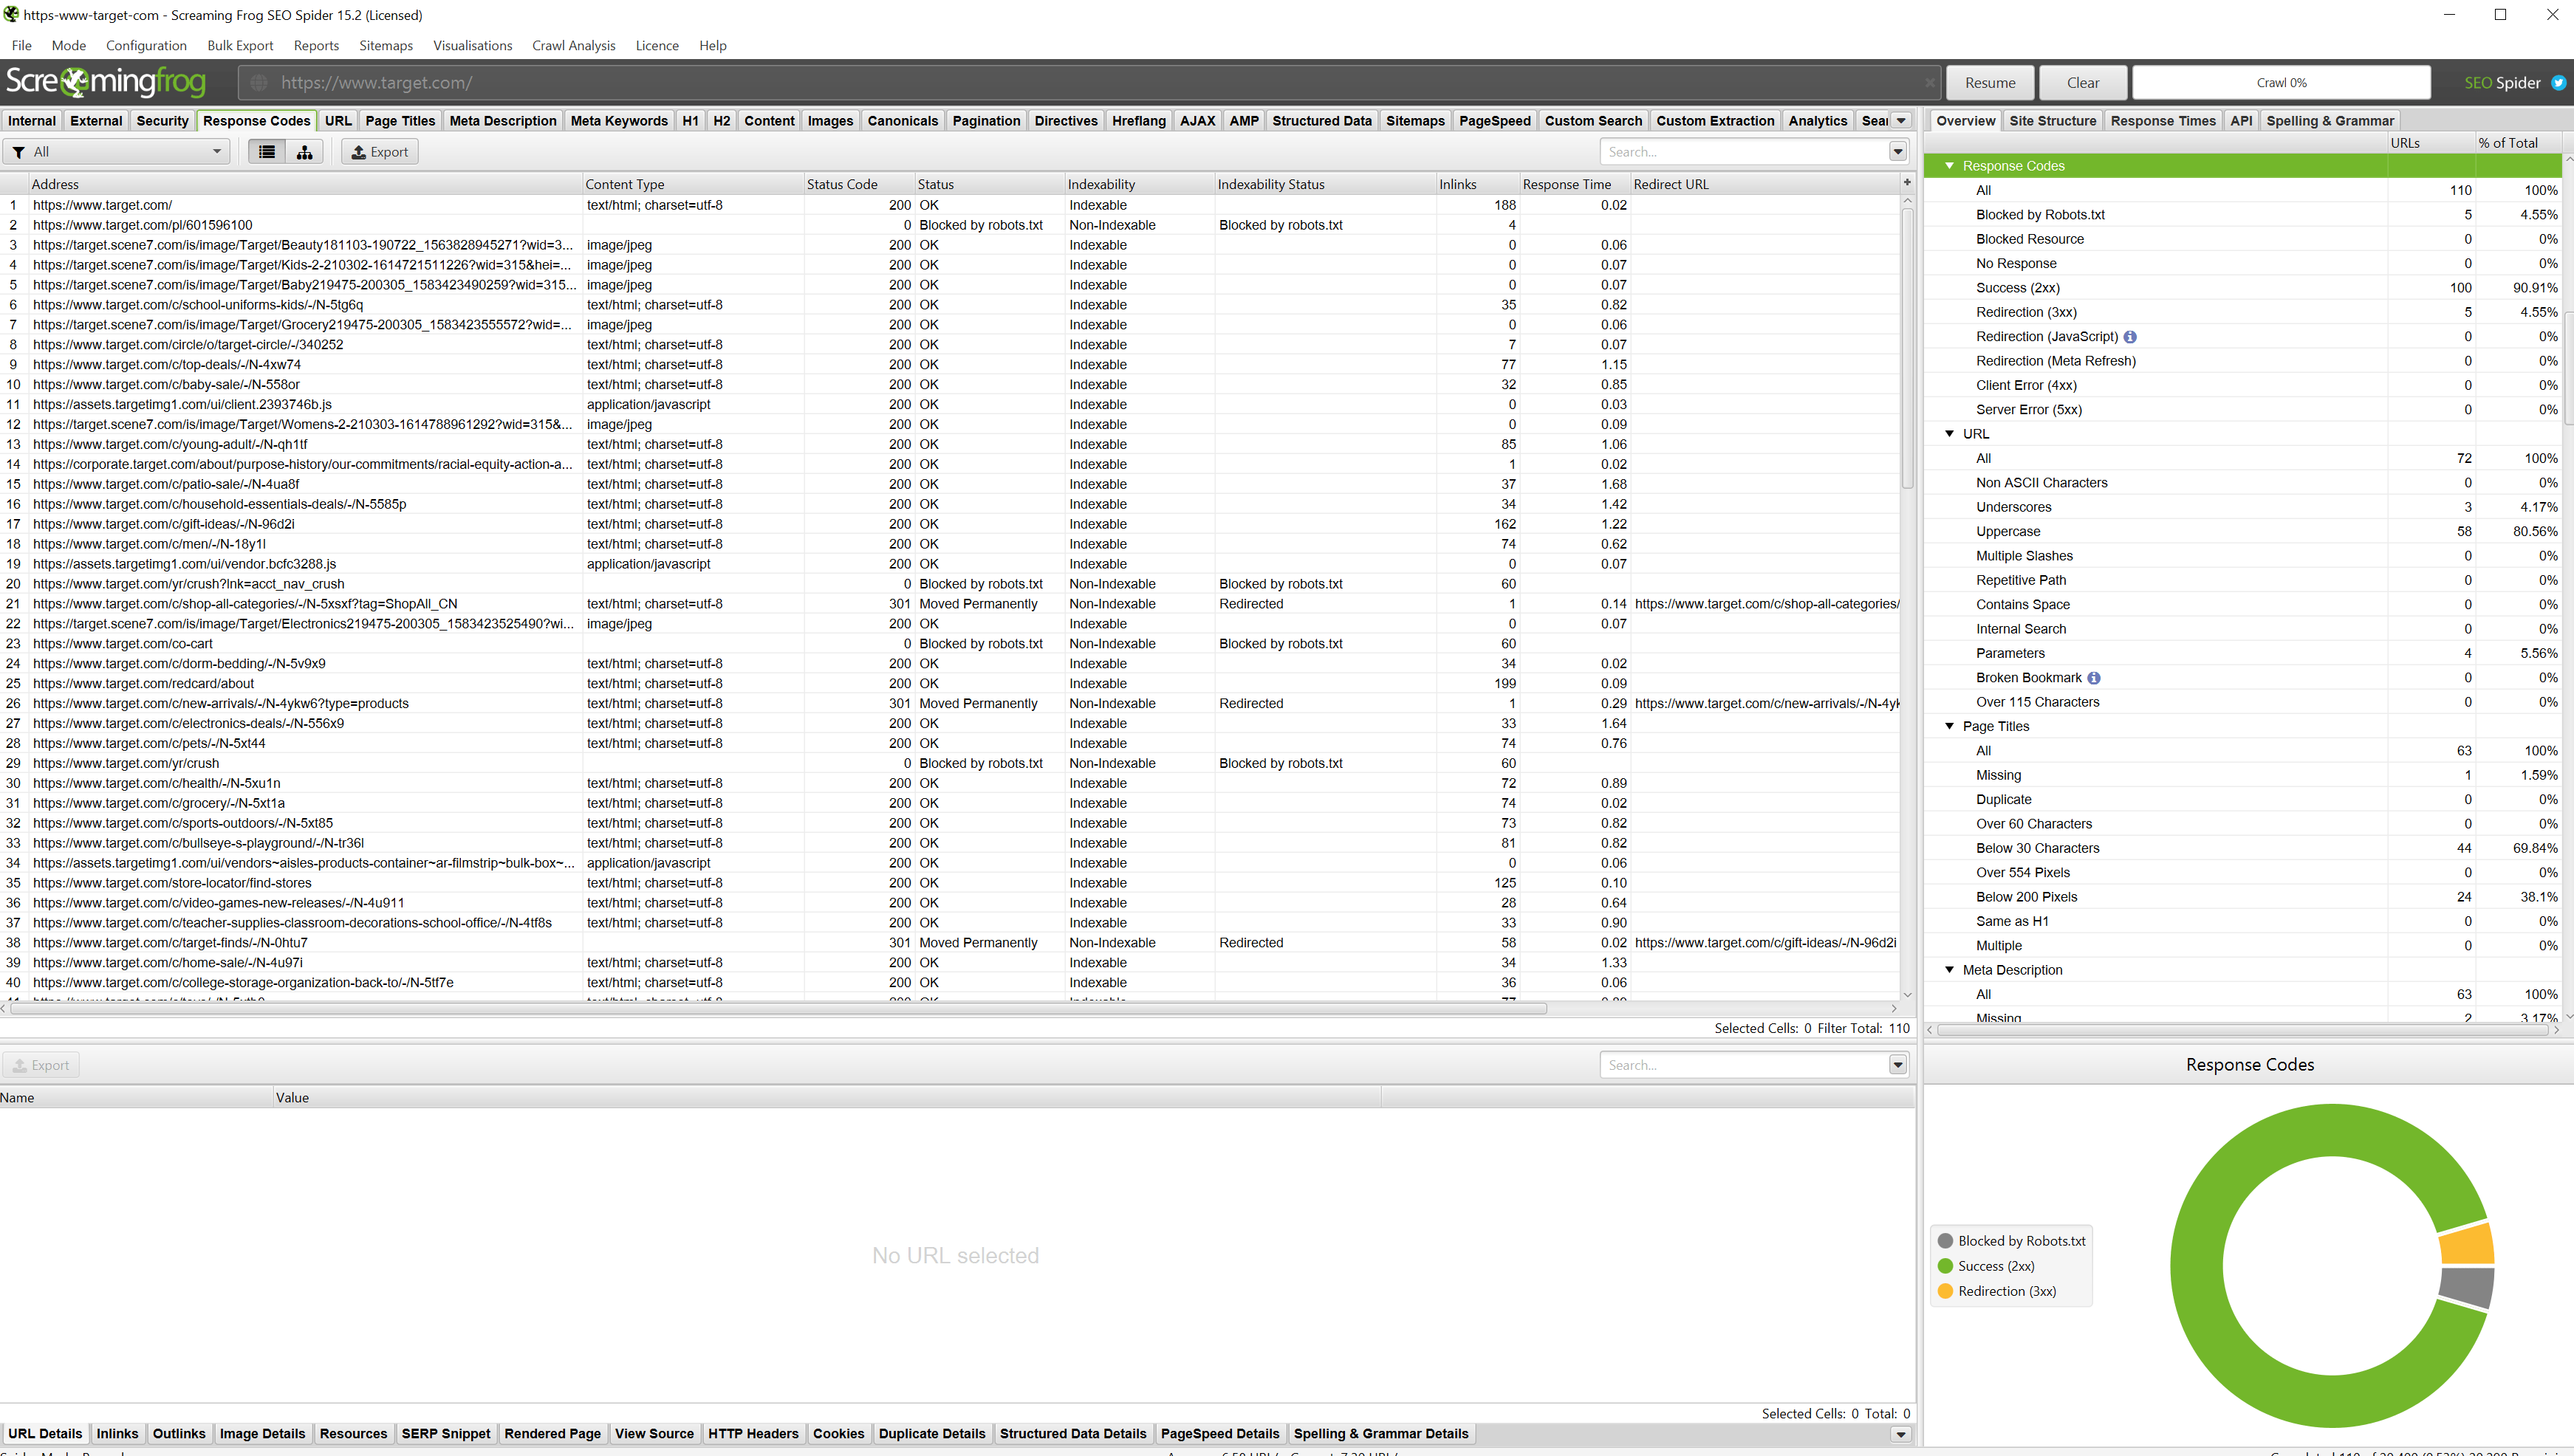Open the SERP Snippet bottom tab
This screenshot has width=2574, height=1456.
tap(445, 1434)
